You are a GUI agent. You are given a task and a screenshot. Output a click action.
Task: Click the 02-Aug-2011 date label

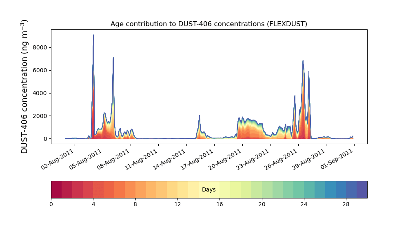(58, 160)
